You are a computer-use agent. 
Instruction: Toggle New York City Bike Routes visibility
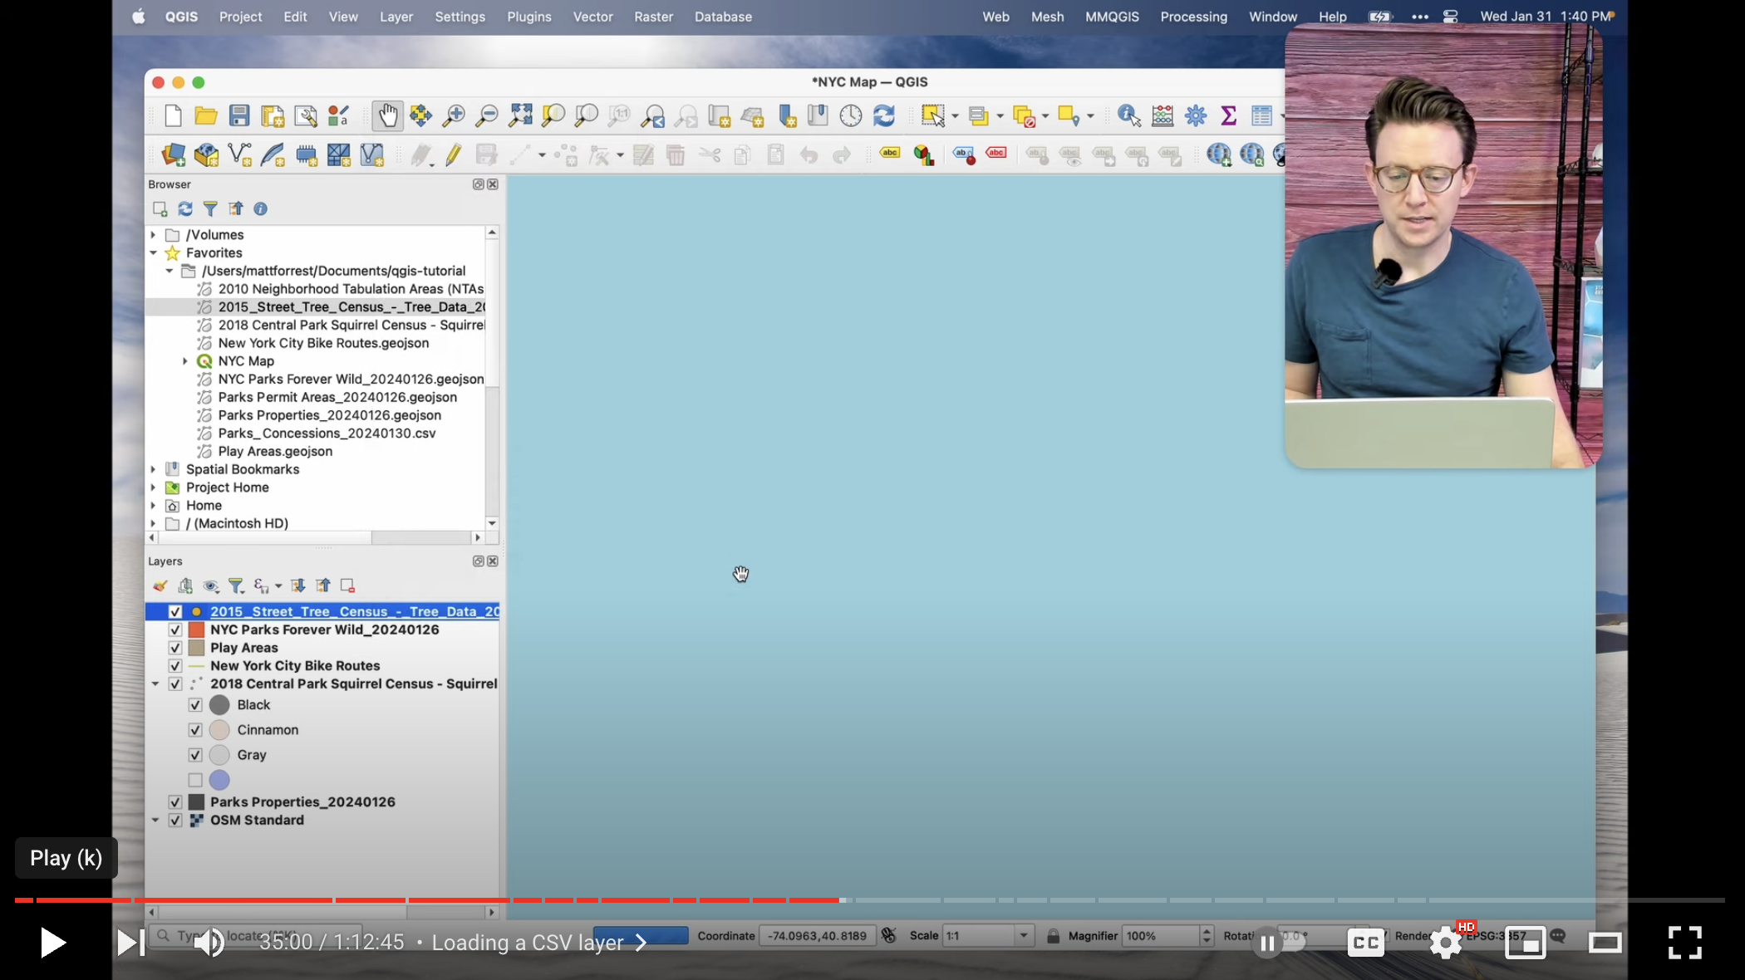click(175, 666)
